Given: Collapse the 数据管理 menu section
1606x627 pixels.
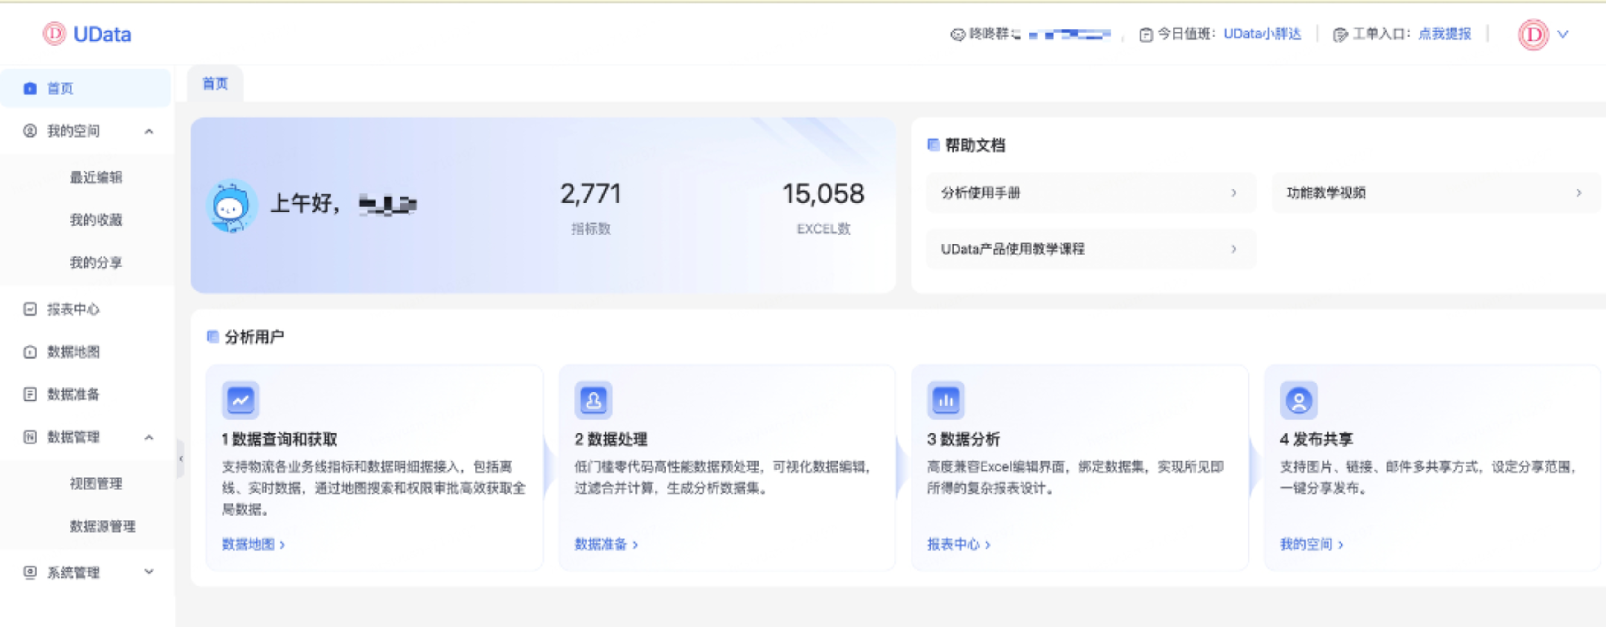Looking at the screenshot, I should point(149,437).
